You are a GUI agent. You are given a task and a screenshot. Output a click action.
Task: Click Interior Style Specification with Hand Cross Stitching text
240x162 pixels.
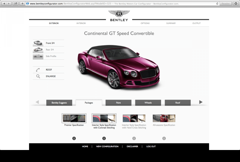tap(134, 126)
